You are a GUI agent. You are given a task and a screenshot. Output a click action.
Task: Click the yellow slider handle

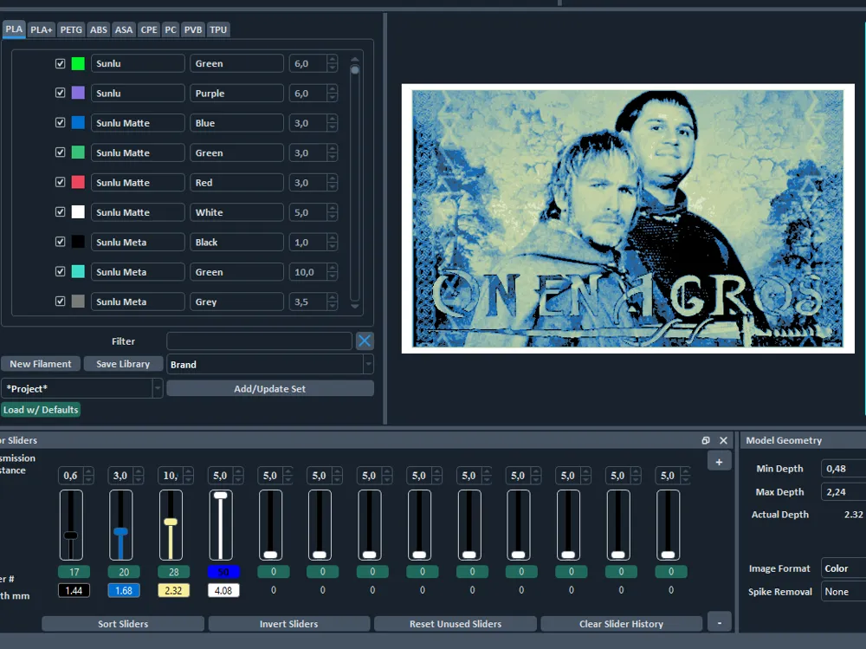point(171,522)
